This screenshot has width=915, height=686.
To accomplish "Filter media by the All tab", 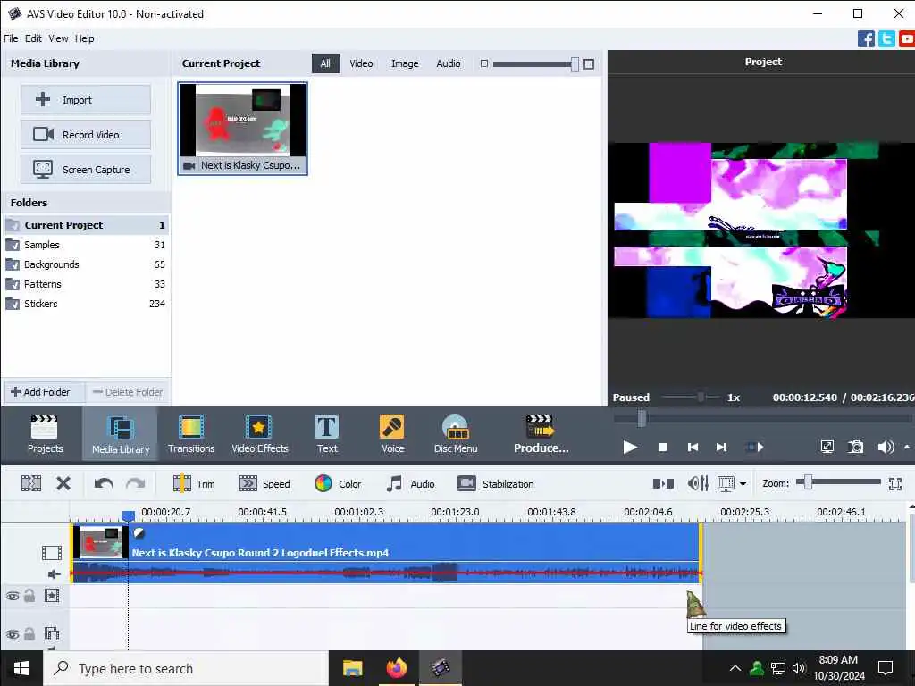I will (x=325, y=63).
